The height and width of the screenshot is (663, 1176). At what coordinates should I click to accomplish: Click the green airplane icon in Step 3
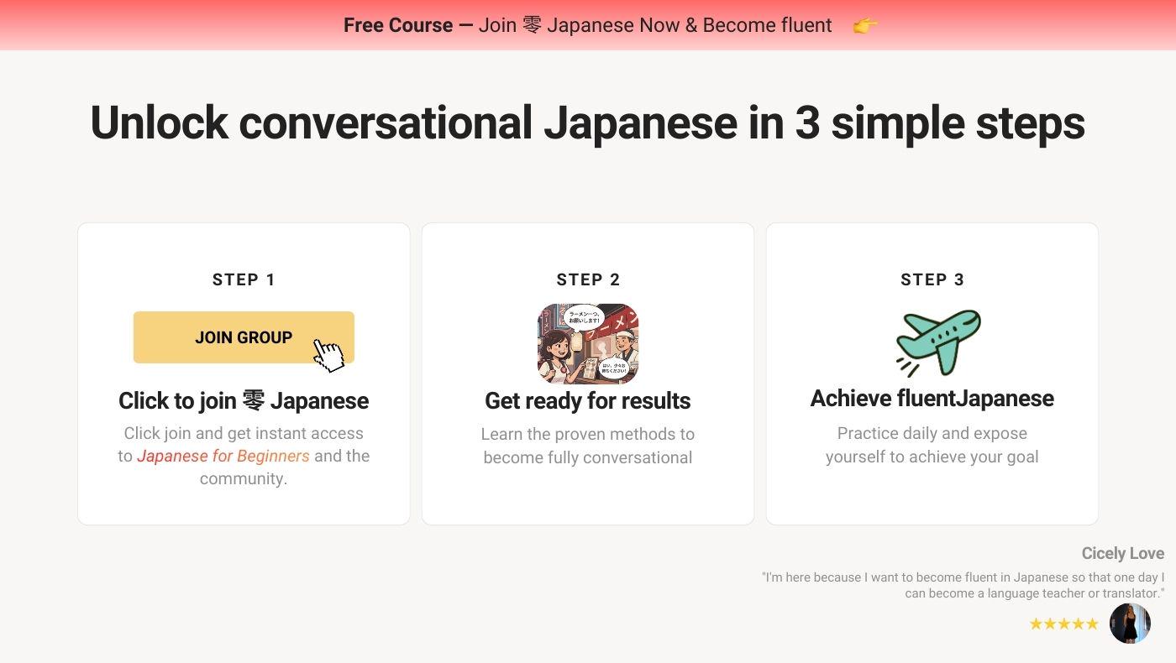(938, 343)
